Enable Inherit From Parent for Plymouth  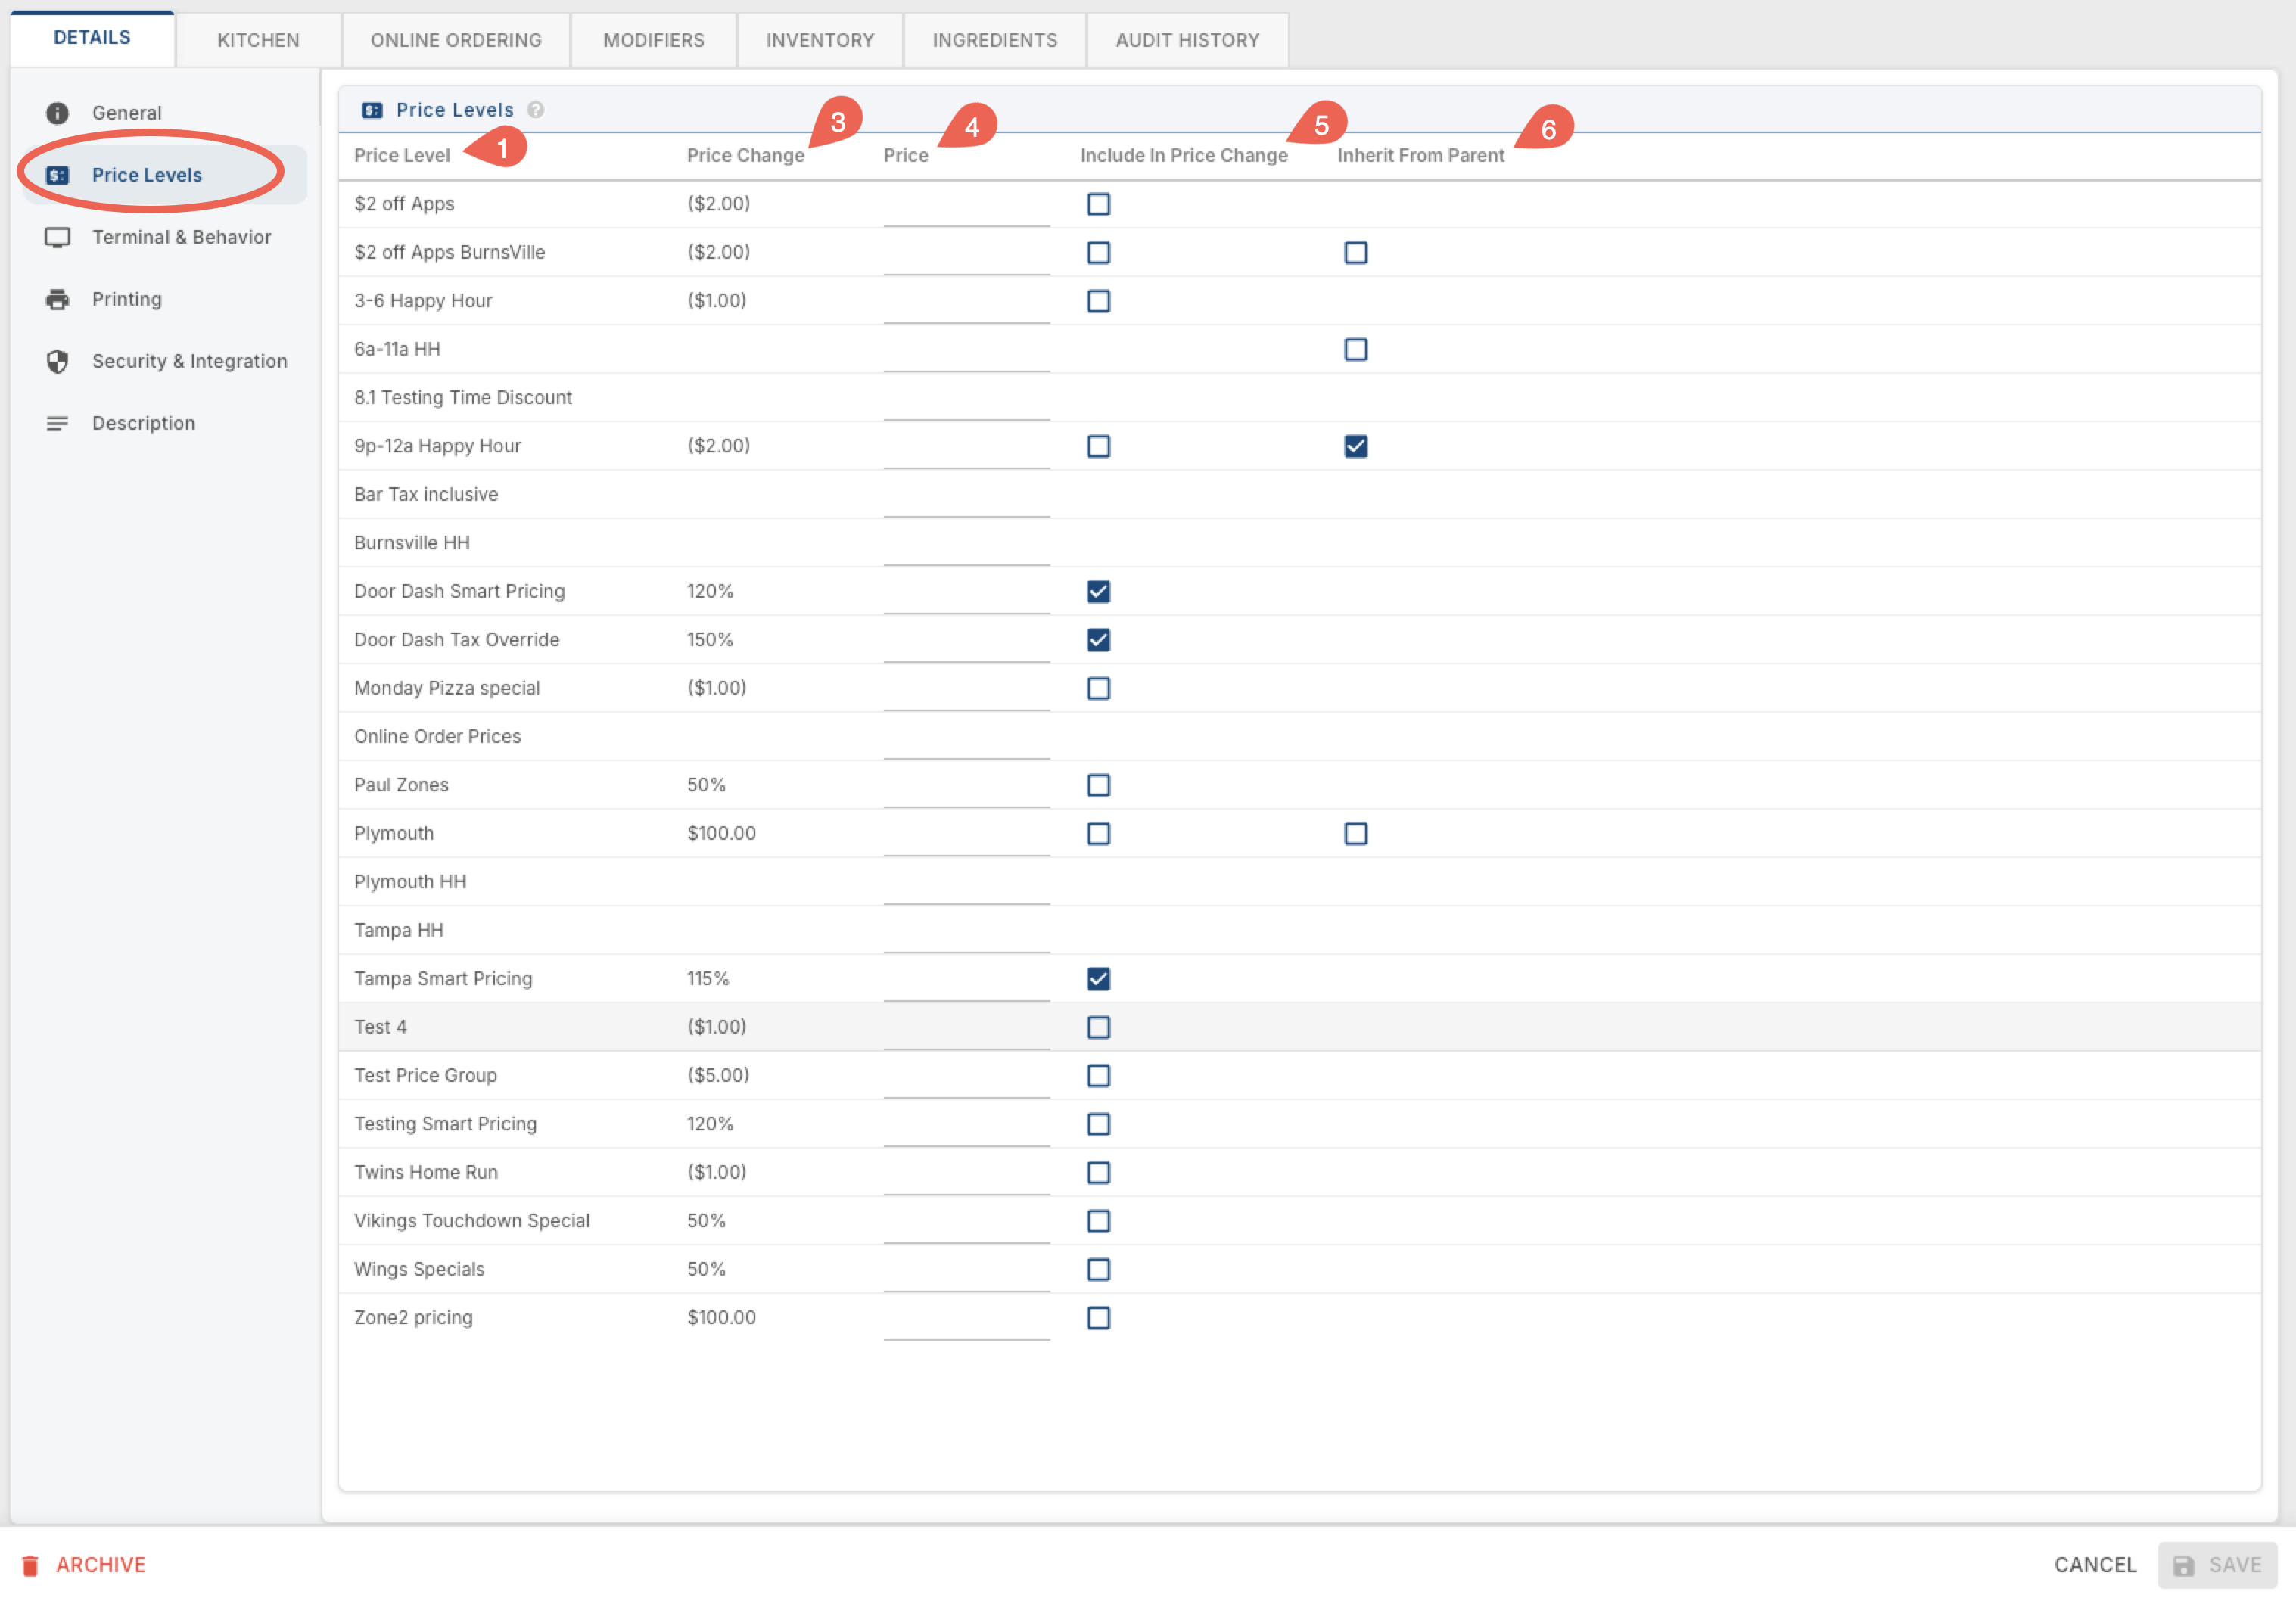[x=1355, y=834]
